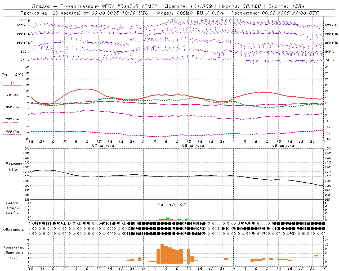Click the '09 августа' date label
339x271 pixels.
point(283,146)
